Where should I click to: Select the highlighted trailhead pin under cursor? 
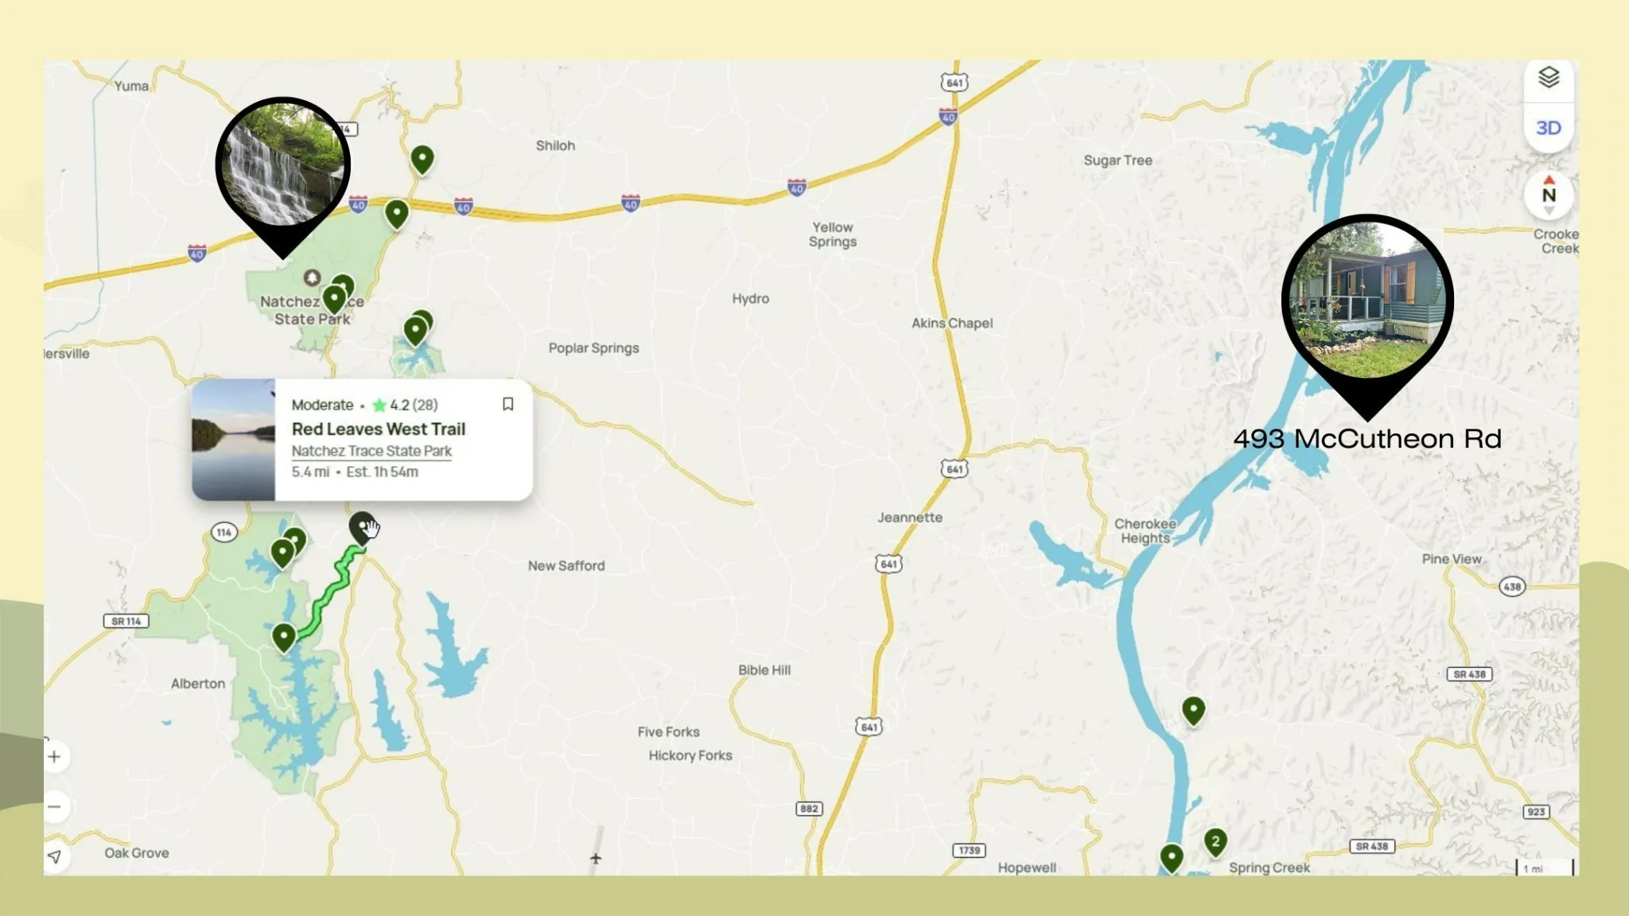pyautogui.click(x=362, y=527)
